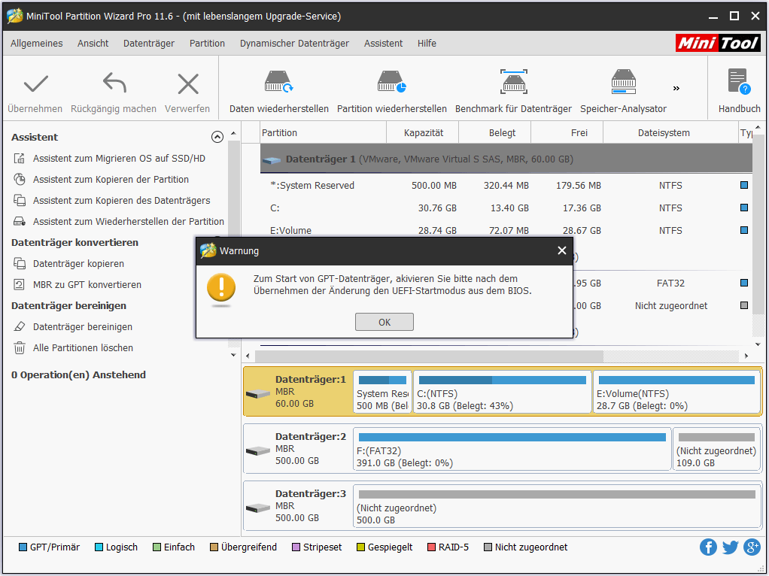Click horizontal scrollbar right arrow
This screenshot has height=576, width=769.
(x=746, y=356)
